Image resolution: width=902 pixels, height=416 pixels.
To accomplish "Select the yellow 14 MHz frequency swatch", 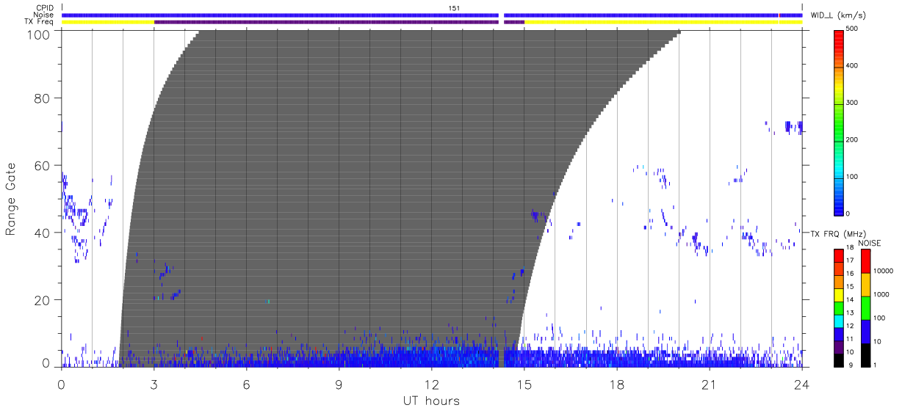I will 838,293.
